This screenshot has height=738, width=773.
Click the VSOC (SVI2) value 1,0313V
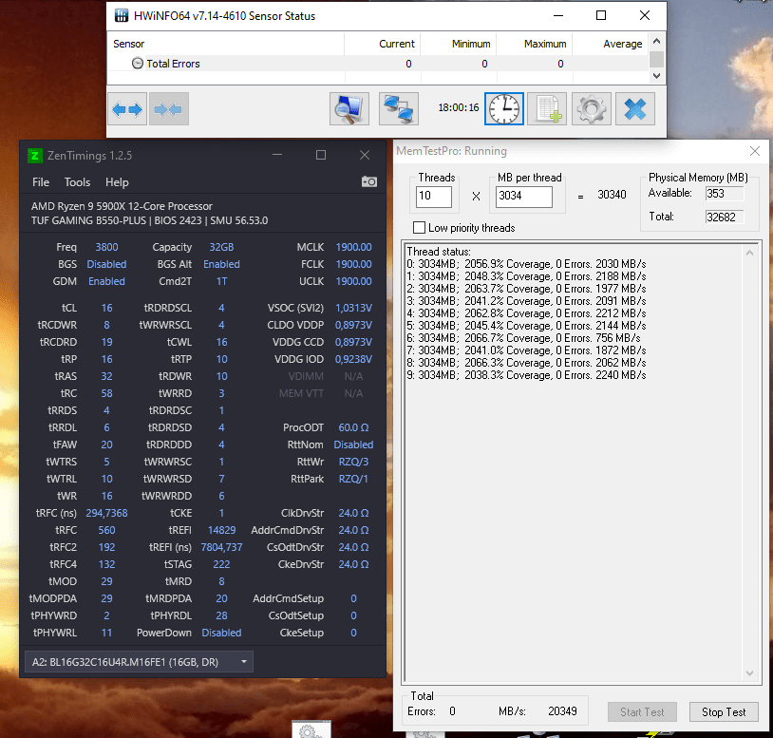(x=353, y=308)
